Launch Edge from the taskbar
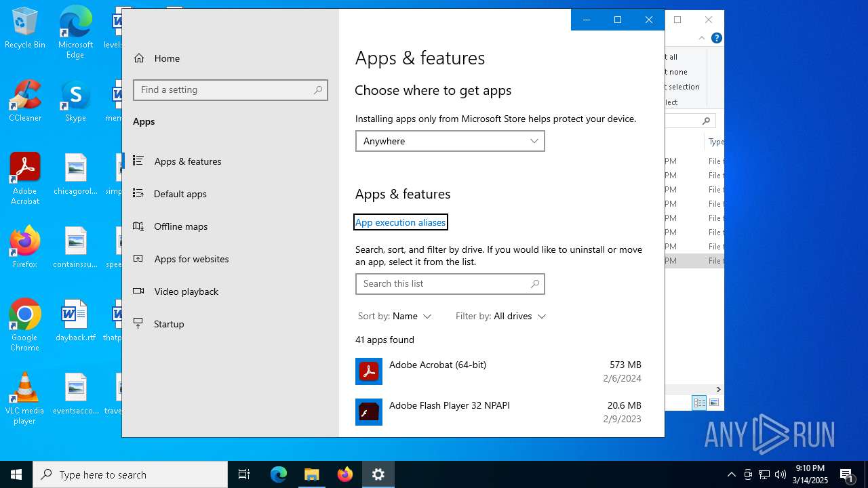The height and width of the screenshot is (488, 868). (x=279, y=474)
